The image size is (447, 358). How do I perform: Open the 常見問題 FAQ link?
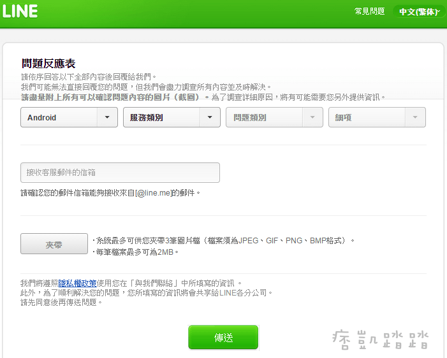point(369,11)
